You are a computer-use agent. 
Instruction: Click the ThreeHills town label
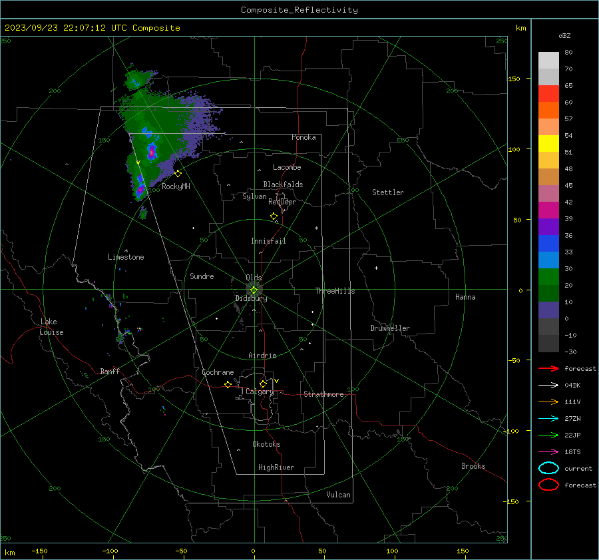[335, 291]
